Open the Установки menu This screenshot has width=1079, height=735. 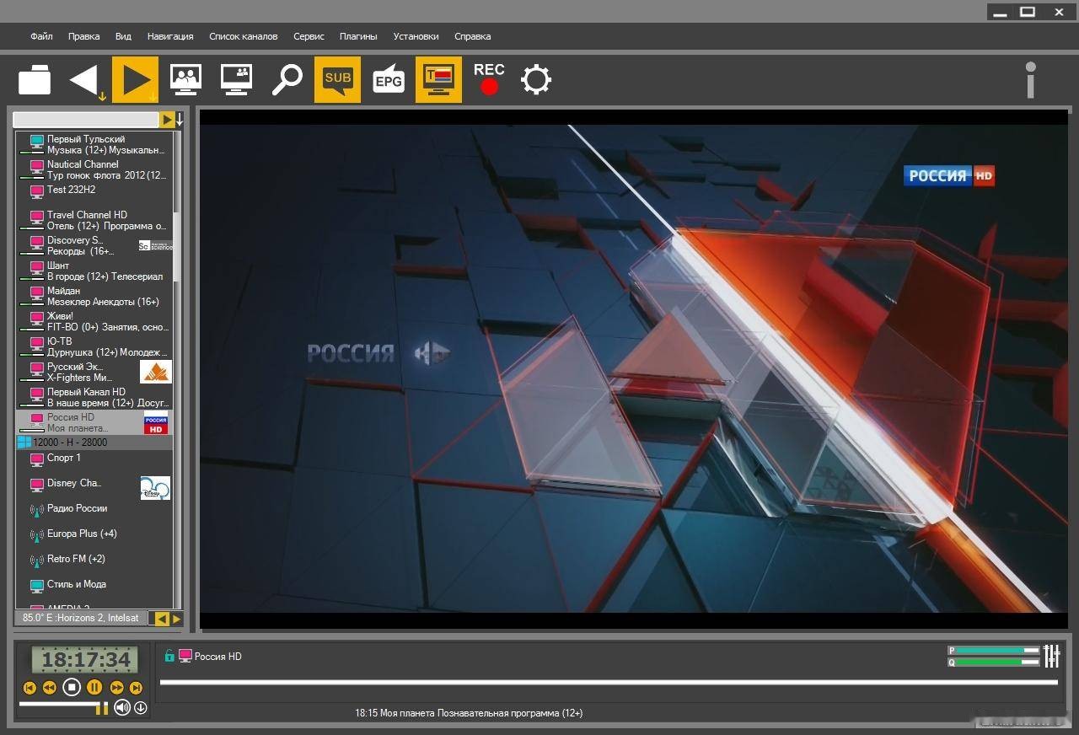(x=416, y=36)
